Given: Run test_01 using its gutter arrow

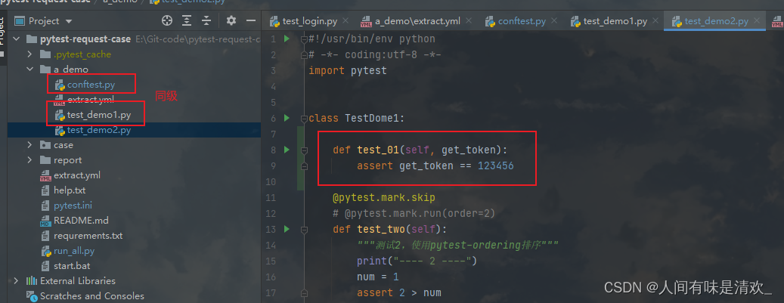Looking at the screenshot, I should (287, 149).
